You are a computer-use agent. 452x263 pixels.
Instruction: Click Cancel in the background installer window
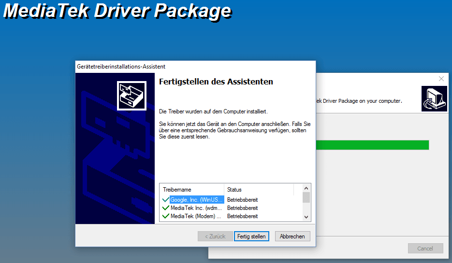pyautogui.click(x=425, y=249)
